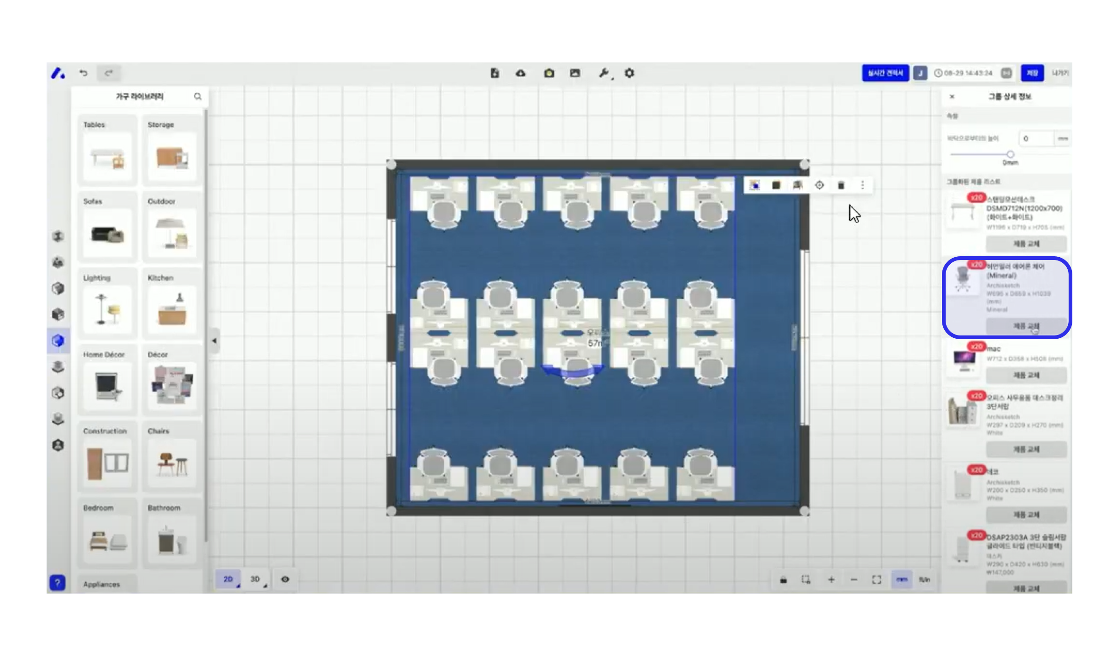Screen dimensions: 1118x656
Task: Open the image gallery icon
Action: coord(575,73)
